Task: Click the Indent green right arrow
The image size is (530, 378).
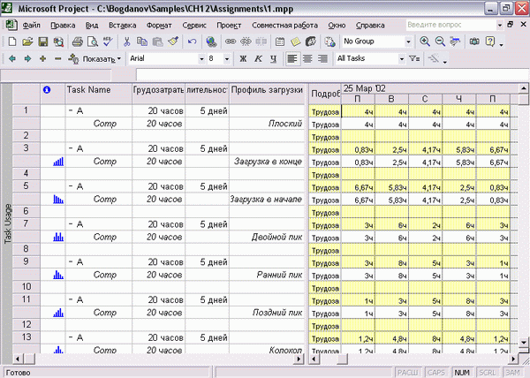Action: [27, 59]
